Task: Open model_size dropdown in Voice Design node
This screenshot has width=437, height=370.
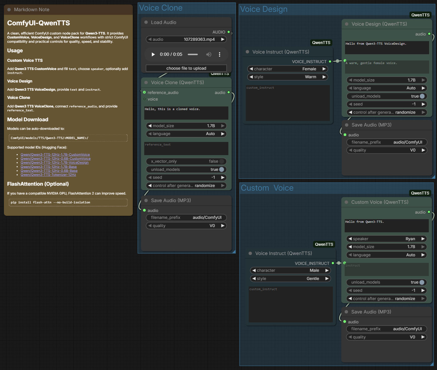Action: [387, 80]
